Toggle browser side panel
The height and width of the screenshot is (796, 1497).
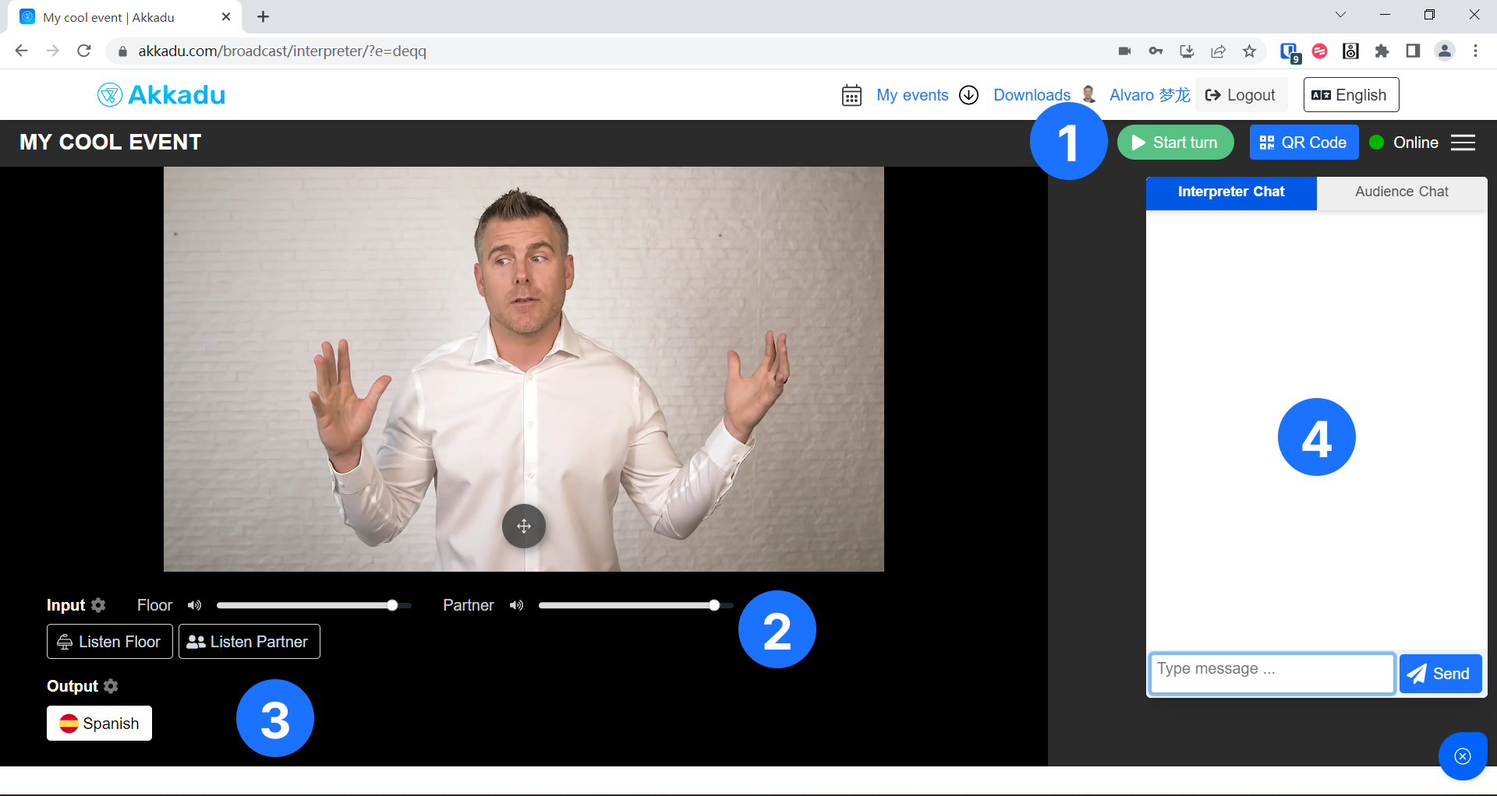click(x=1413, y=51)
